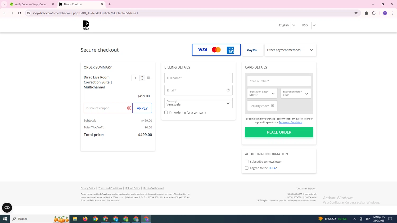The height and width of the screenshot is (223, 397).
Task: Click the taskbar clock and date
Action: 379,219
